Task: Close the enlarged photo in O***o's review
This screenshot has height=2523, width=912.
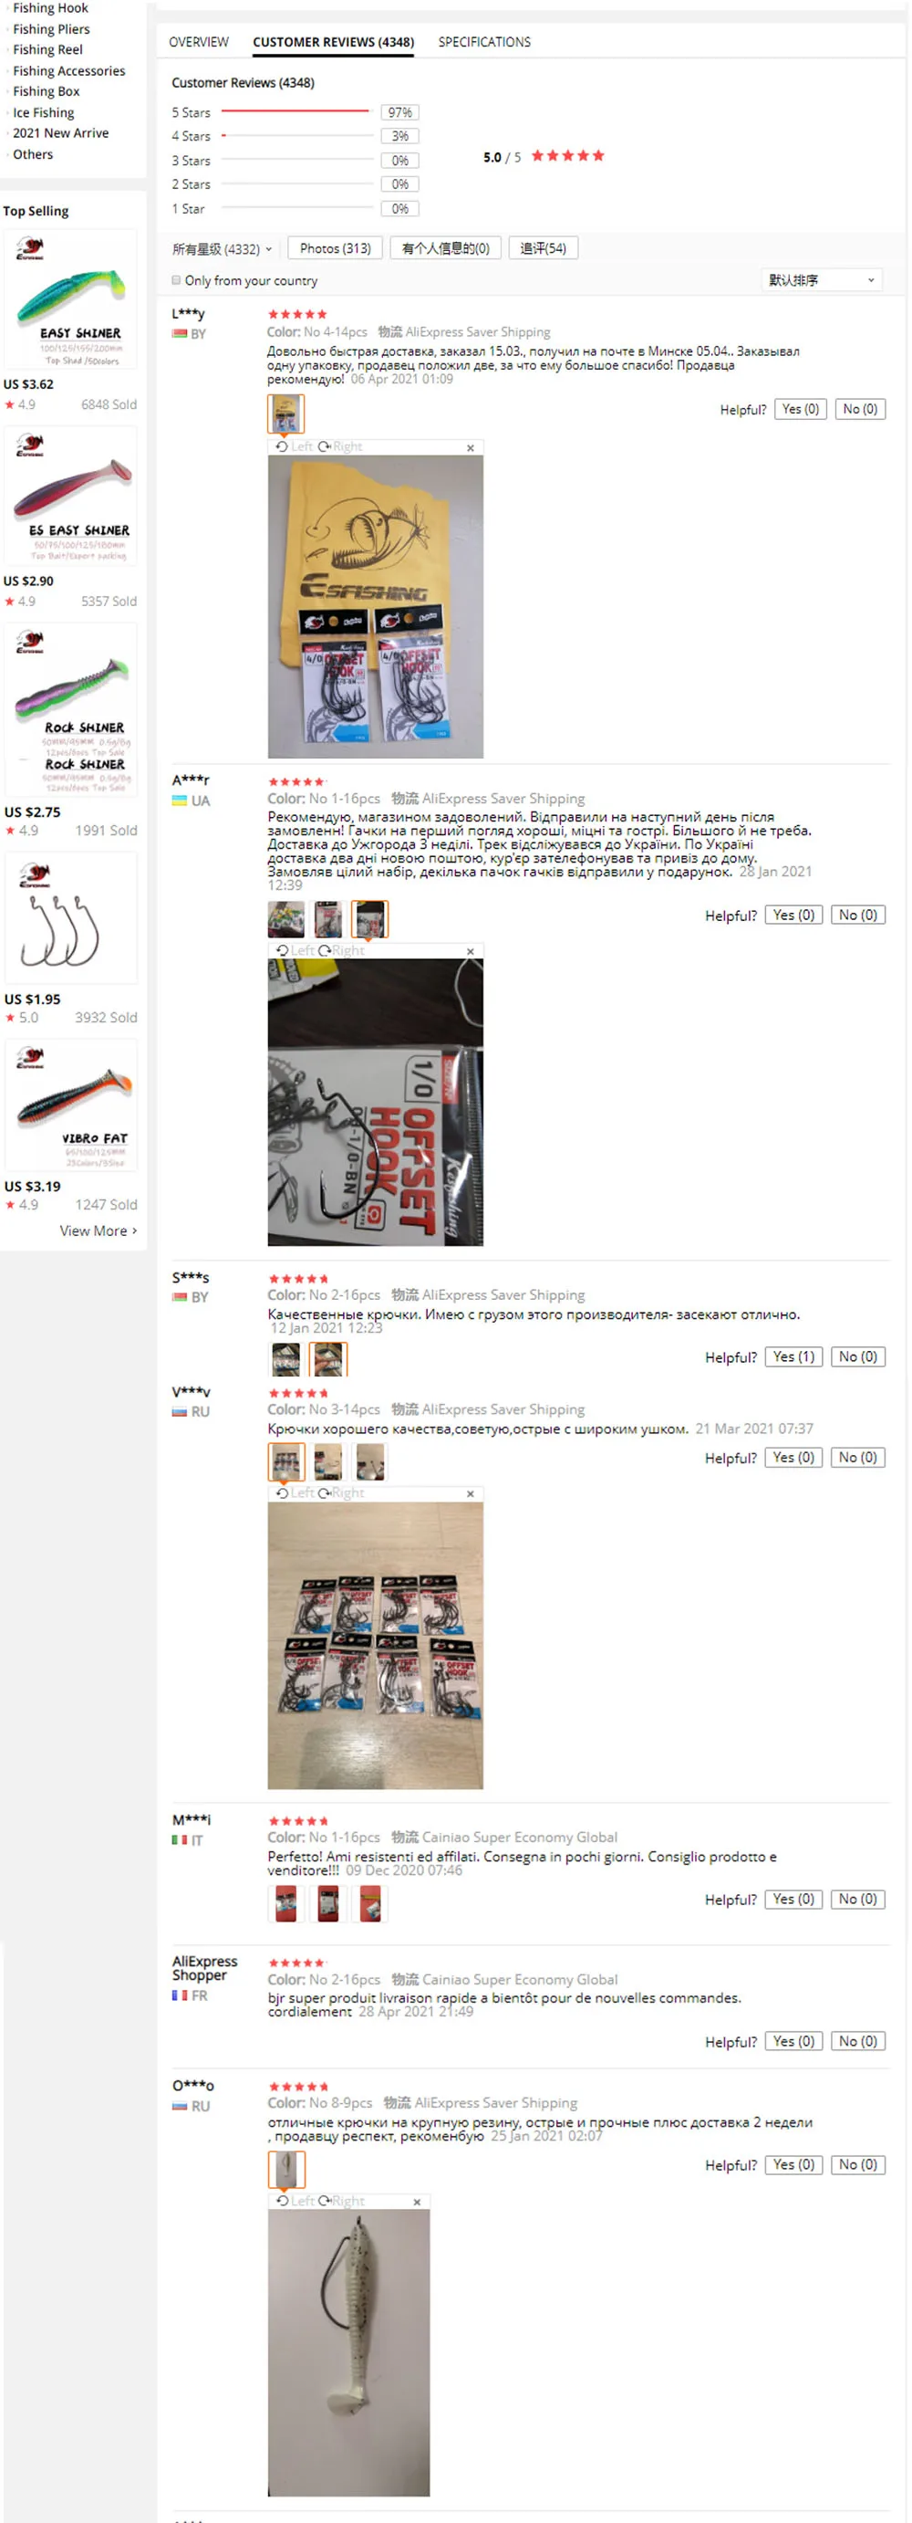Action: [x=417, y=2203]
